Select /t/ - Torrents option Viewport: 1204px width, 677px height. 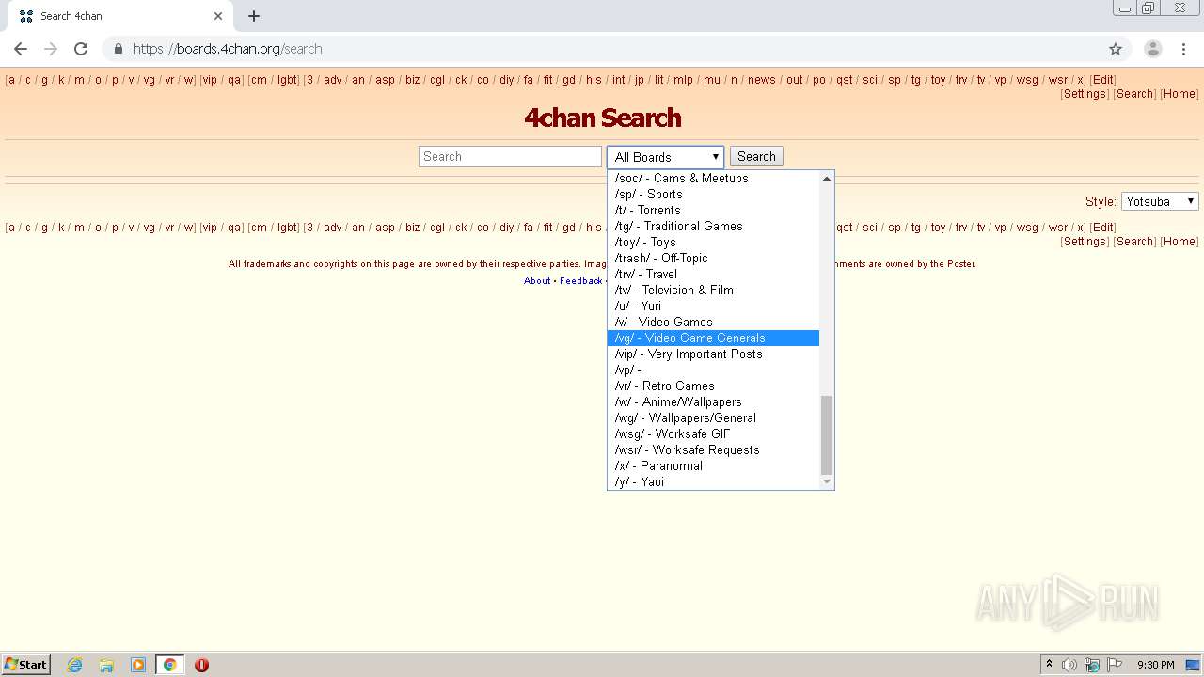(713, 210)
